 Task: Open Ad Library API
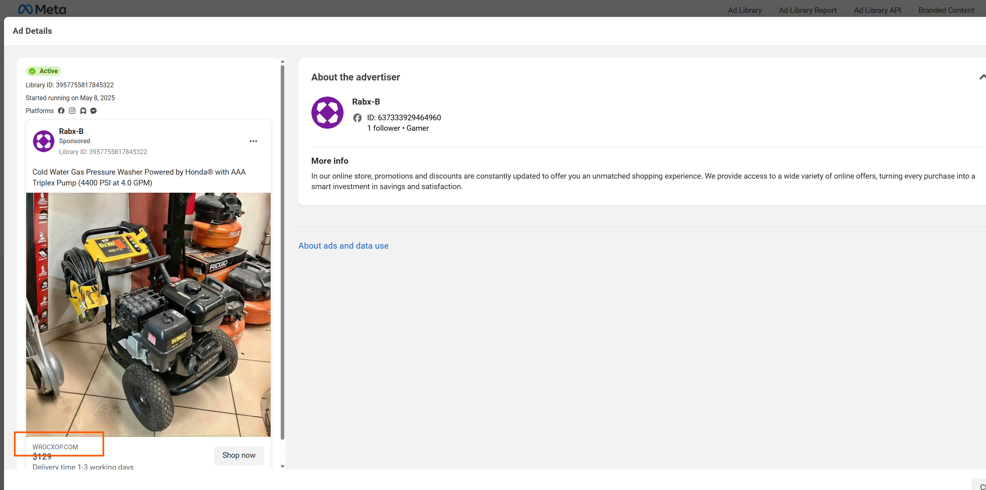[x=878, y=10]
